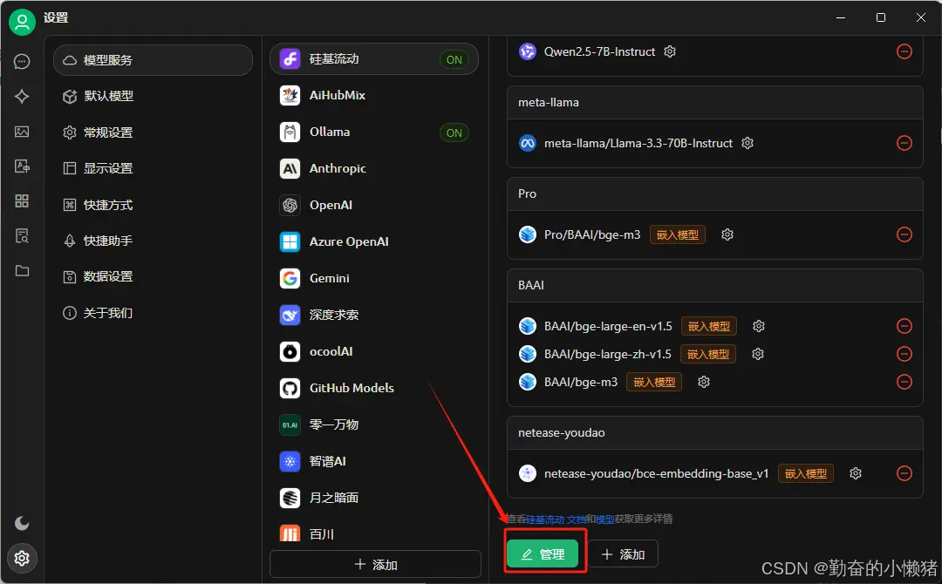This screenshot has height=584, width=942.
Task: Click 嵌入模型 tag on Pro/BAAI/bge-m3
Action: point(678,234)
